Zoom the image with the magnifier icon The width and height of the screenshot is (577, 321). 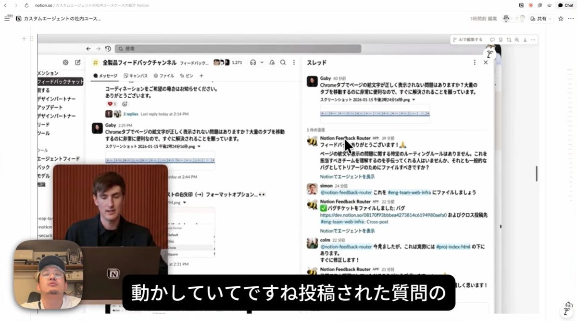pyautogui.click(x=516, y=39)
